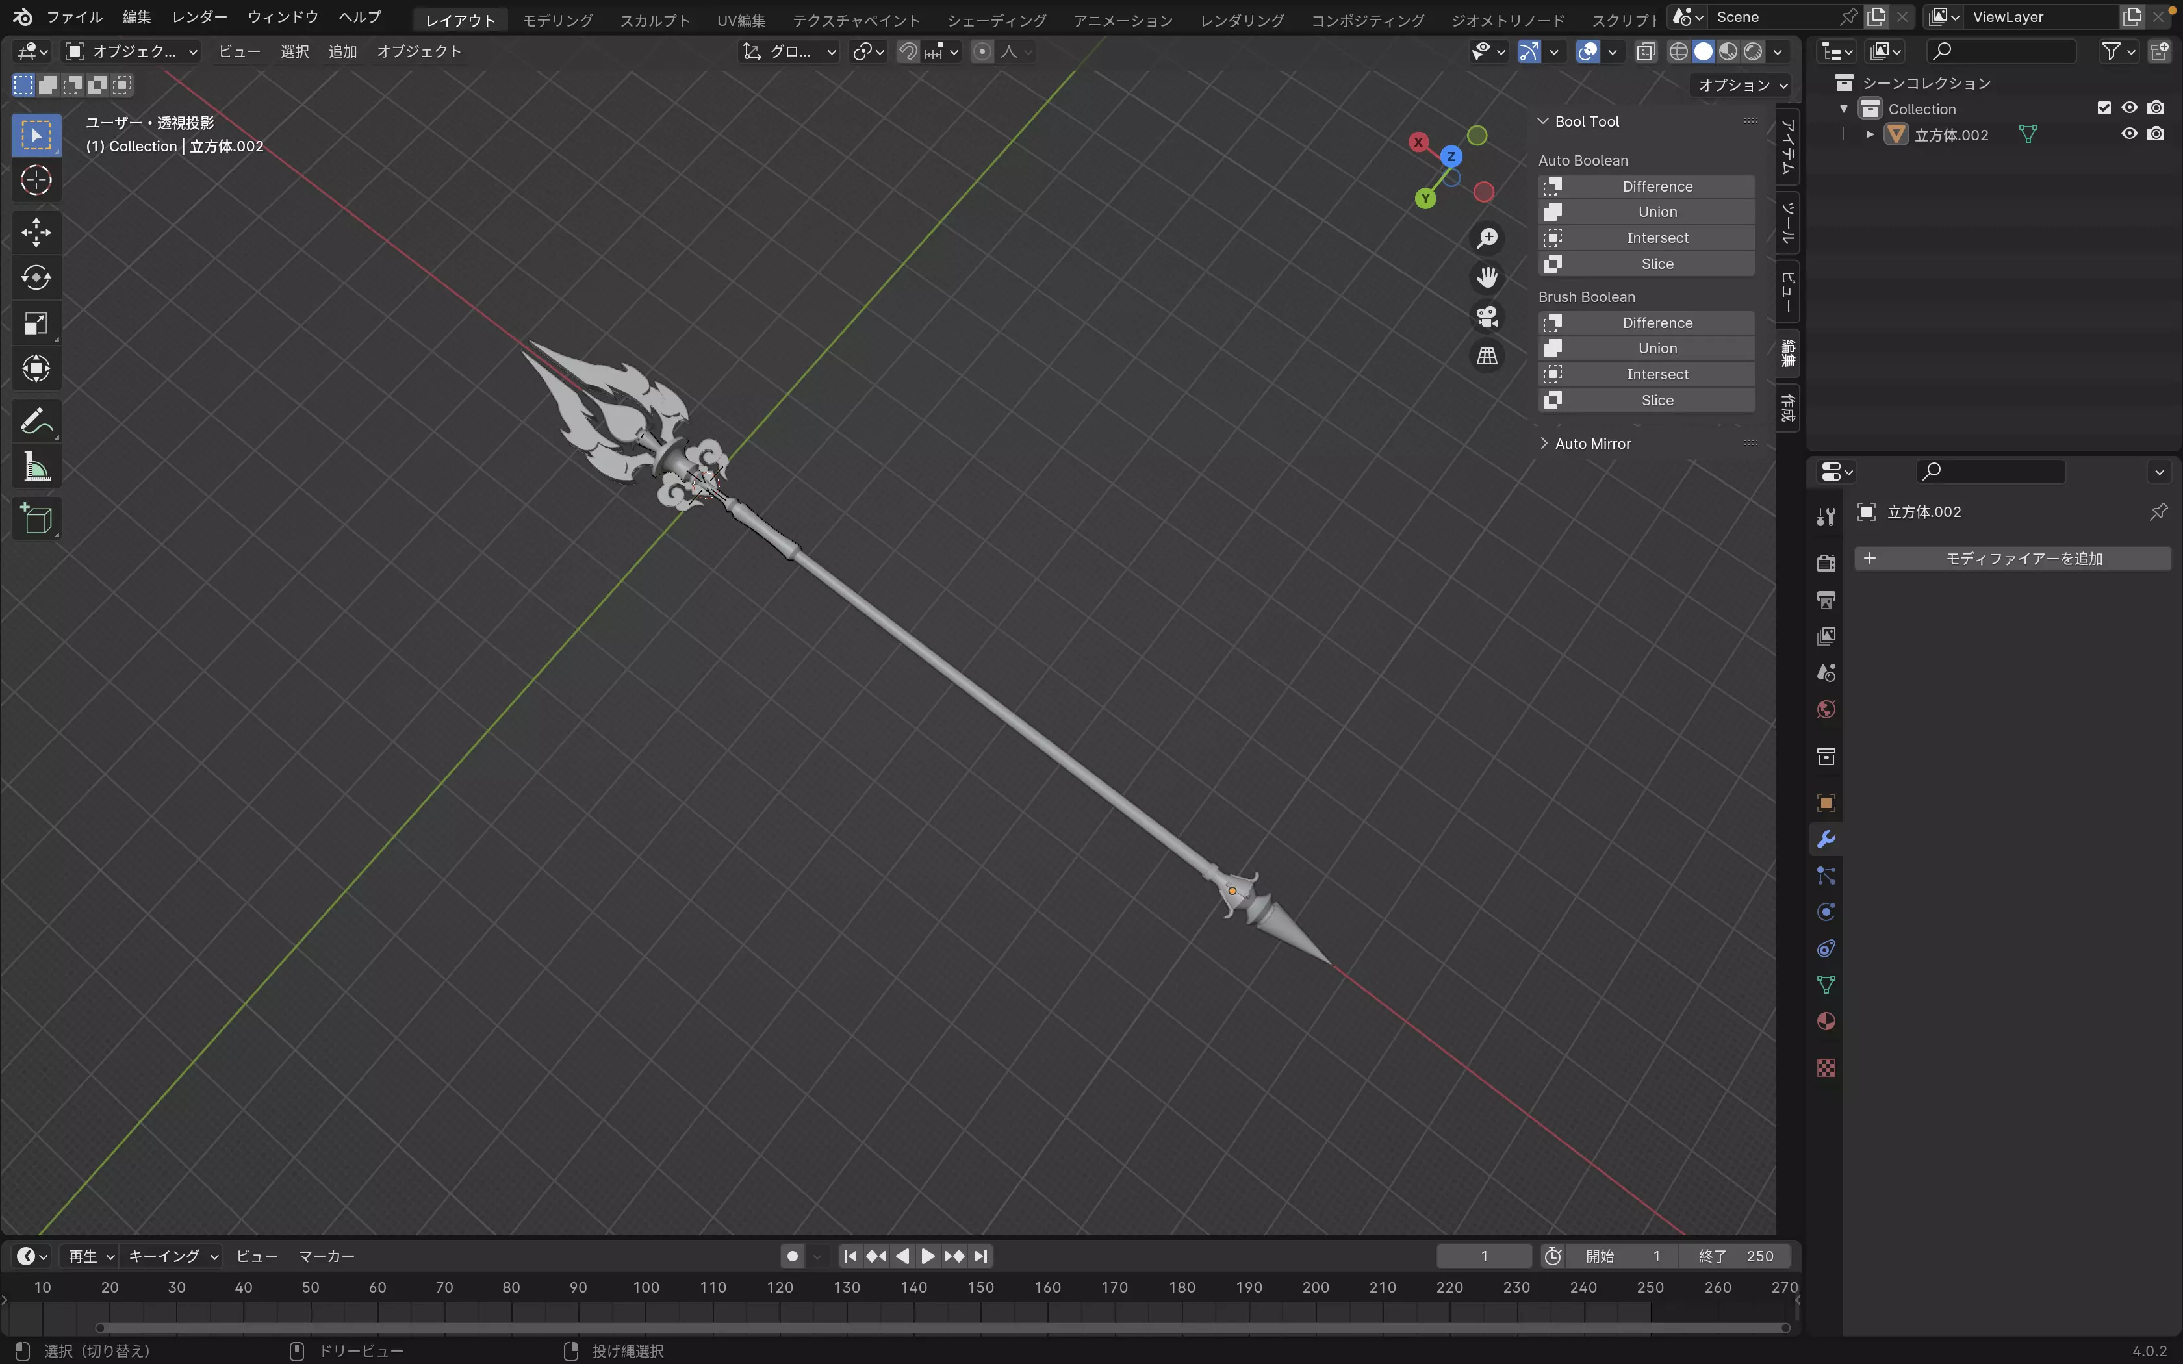Open the object mode dropdown
This screenshot has height=1364, width=2183.
(x=132, y=51)
